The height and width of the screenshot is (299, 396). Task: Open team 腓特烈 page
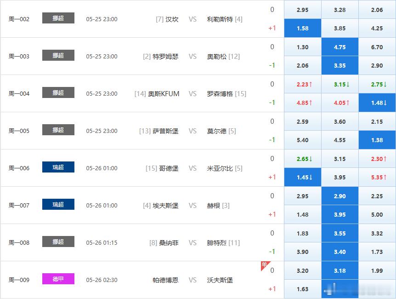pos(217,243)
